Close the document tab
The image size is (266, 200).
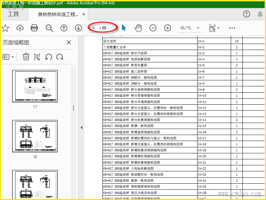coord(83,14)
